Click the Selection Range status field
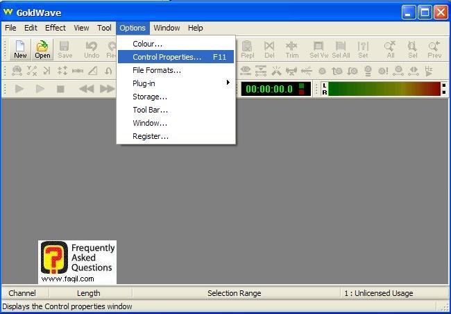Image resolution: width=451 pixels, height=314 pixels. click(236, 293)
